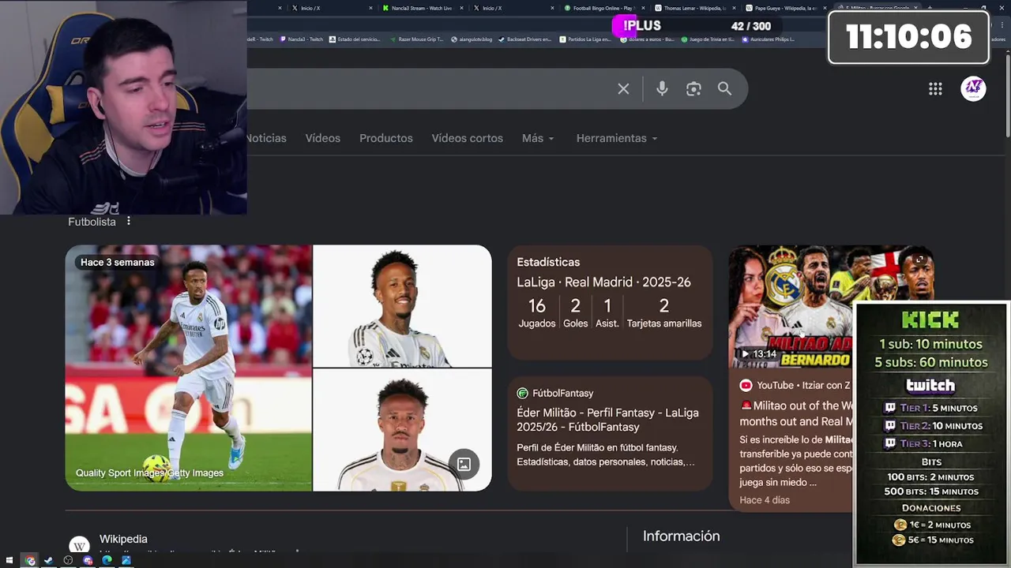The image size is (1011, 568).
Task: Open the Wikipedia search result
Action: (x=123, y=539)
